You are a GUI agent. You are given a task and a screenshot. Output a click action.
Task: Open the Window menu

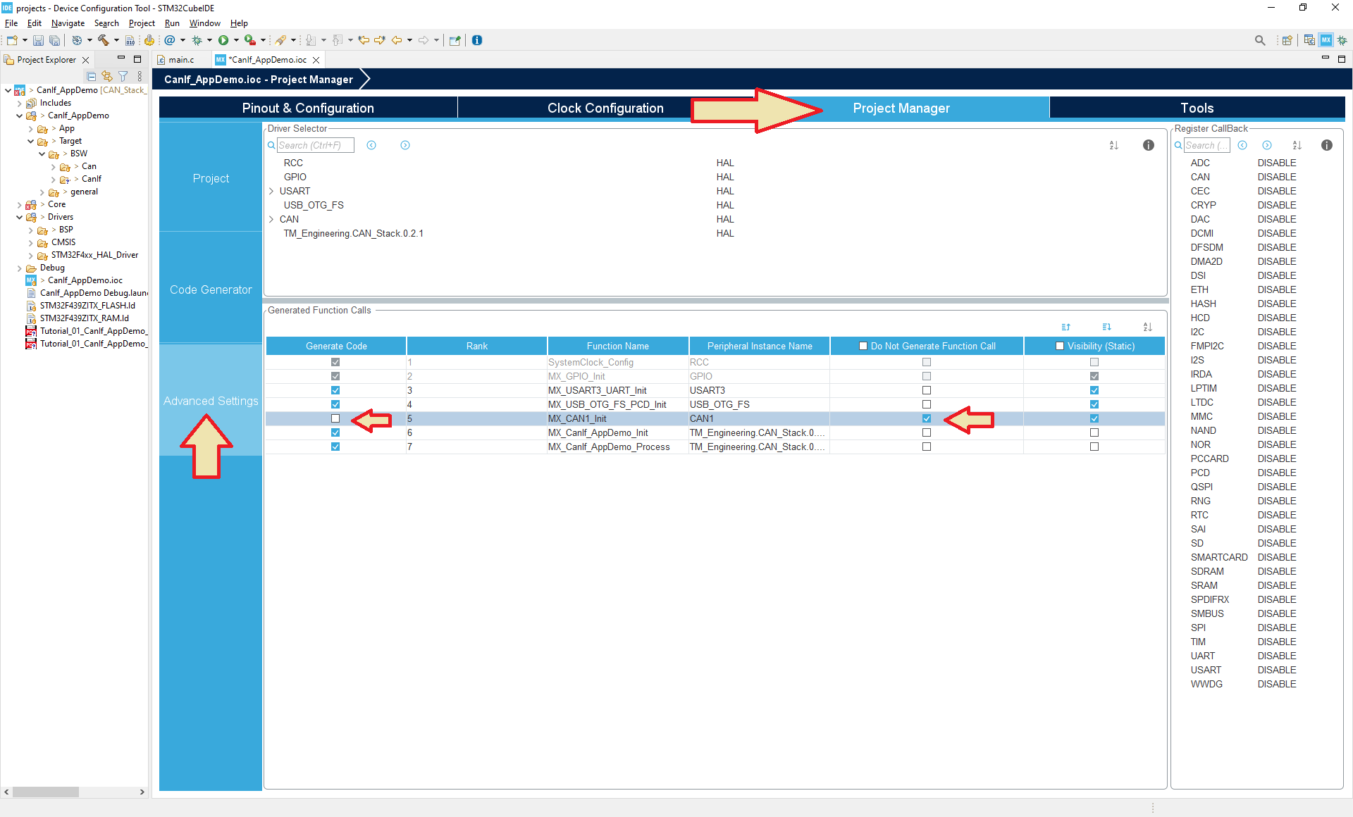click(x=204, y=23)
